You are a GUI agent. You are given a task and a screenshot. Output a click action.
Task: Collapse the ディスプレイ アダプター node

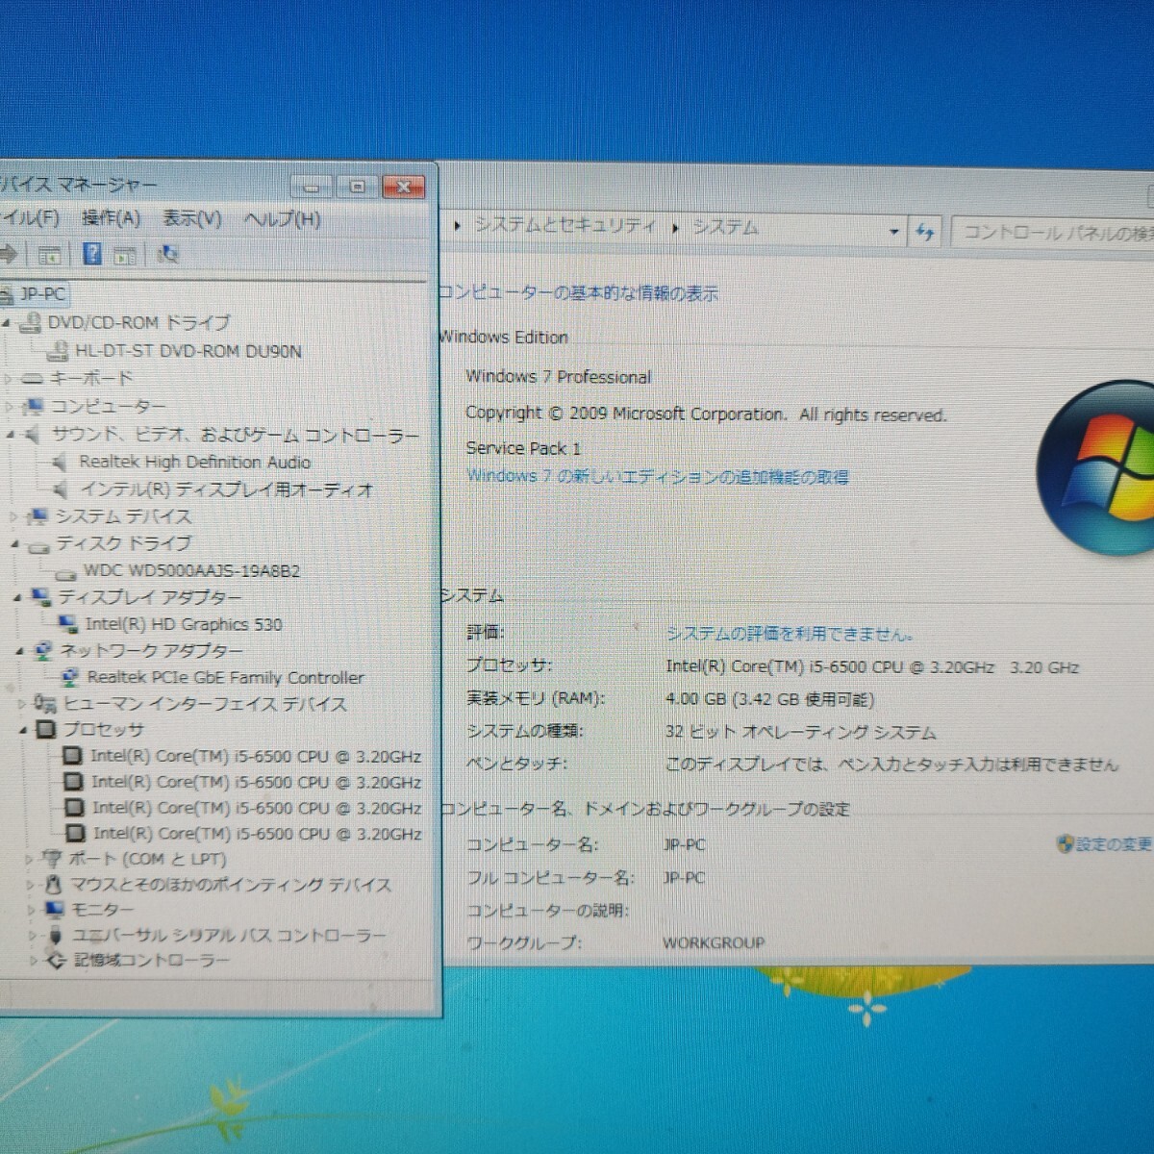18,598
